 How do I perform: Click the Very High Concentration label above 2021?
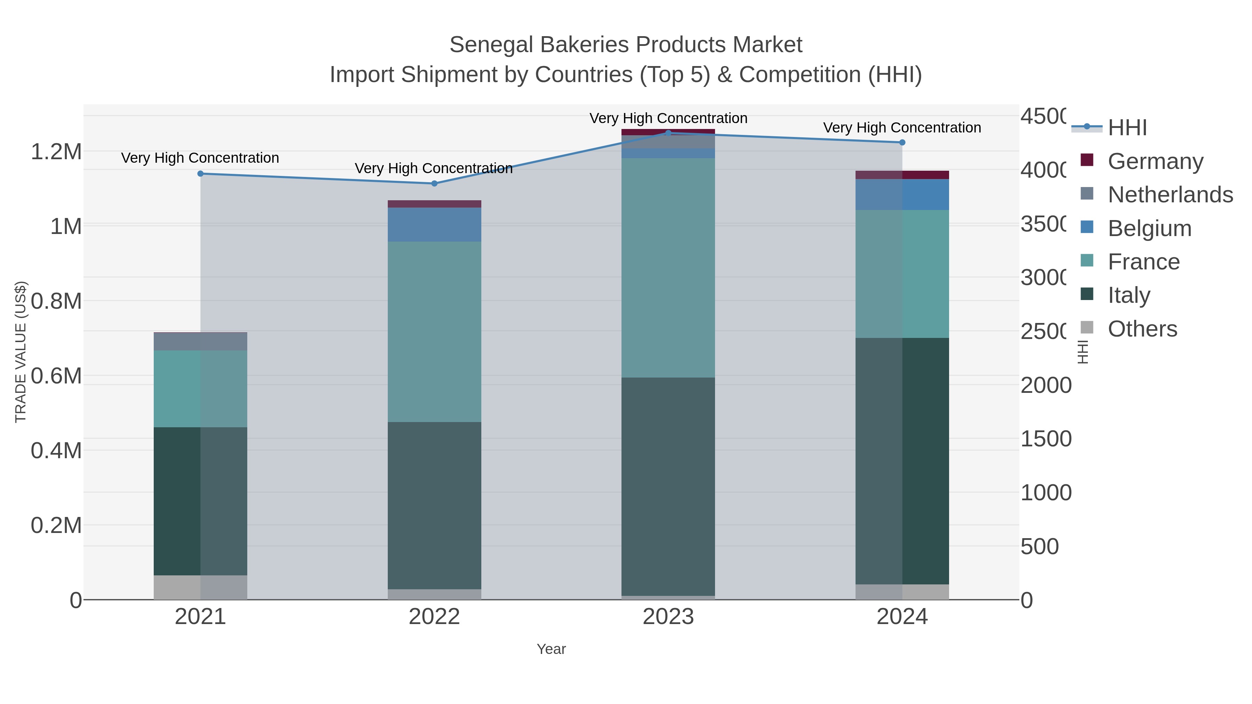point(200,158)
